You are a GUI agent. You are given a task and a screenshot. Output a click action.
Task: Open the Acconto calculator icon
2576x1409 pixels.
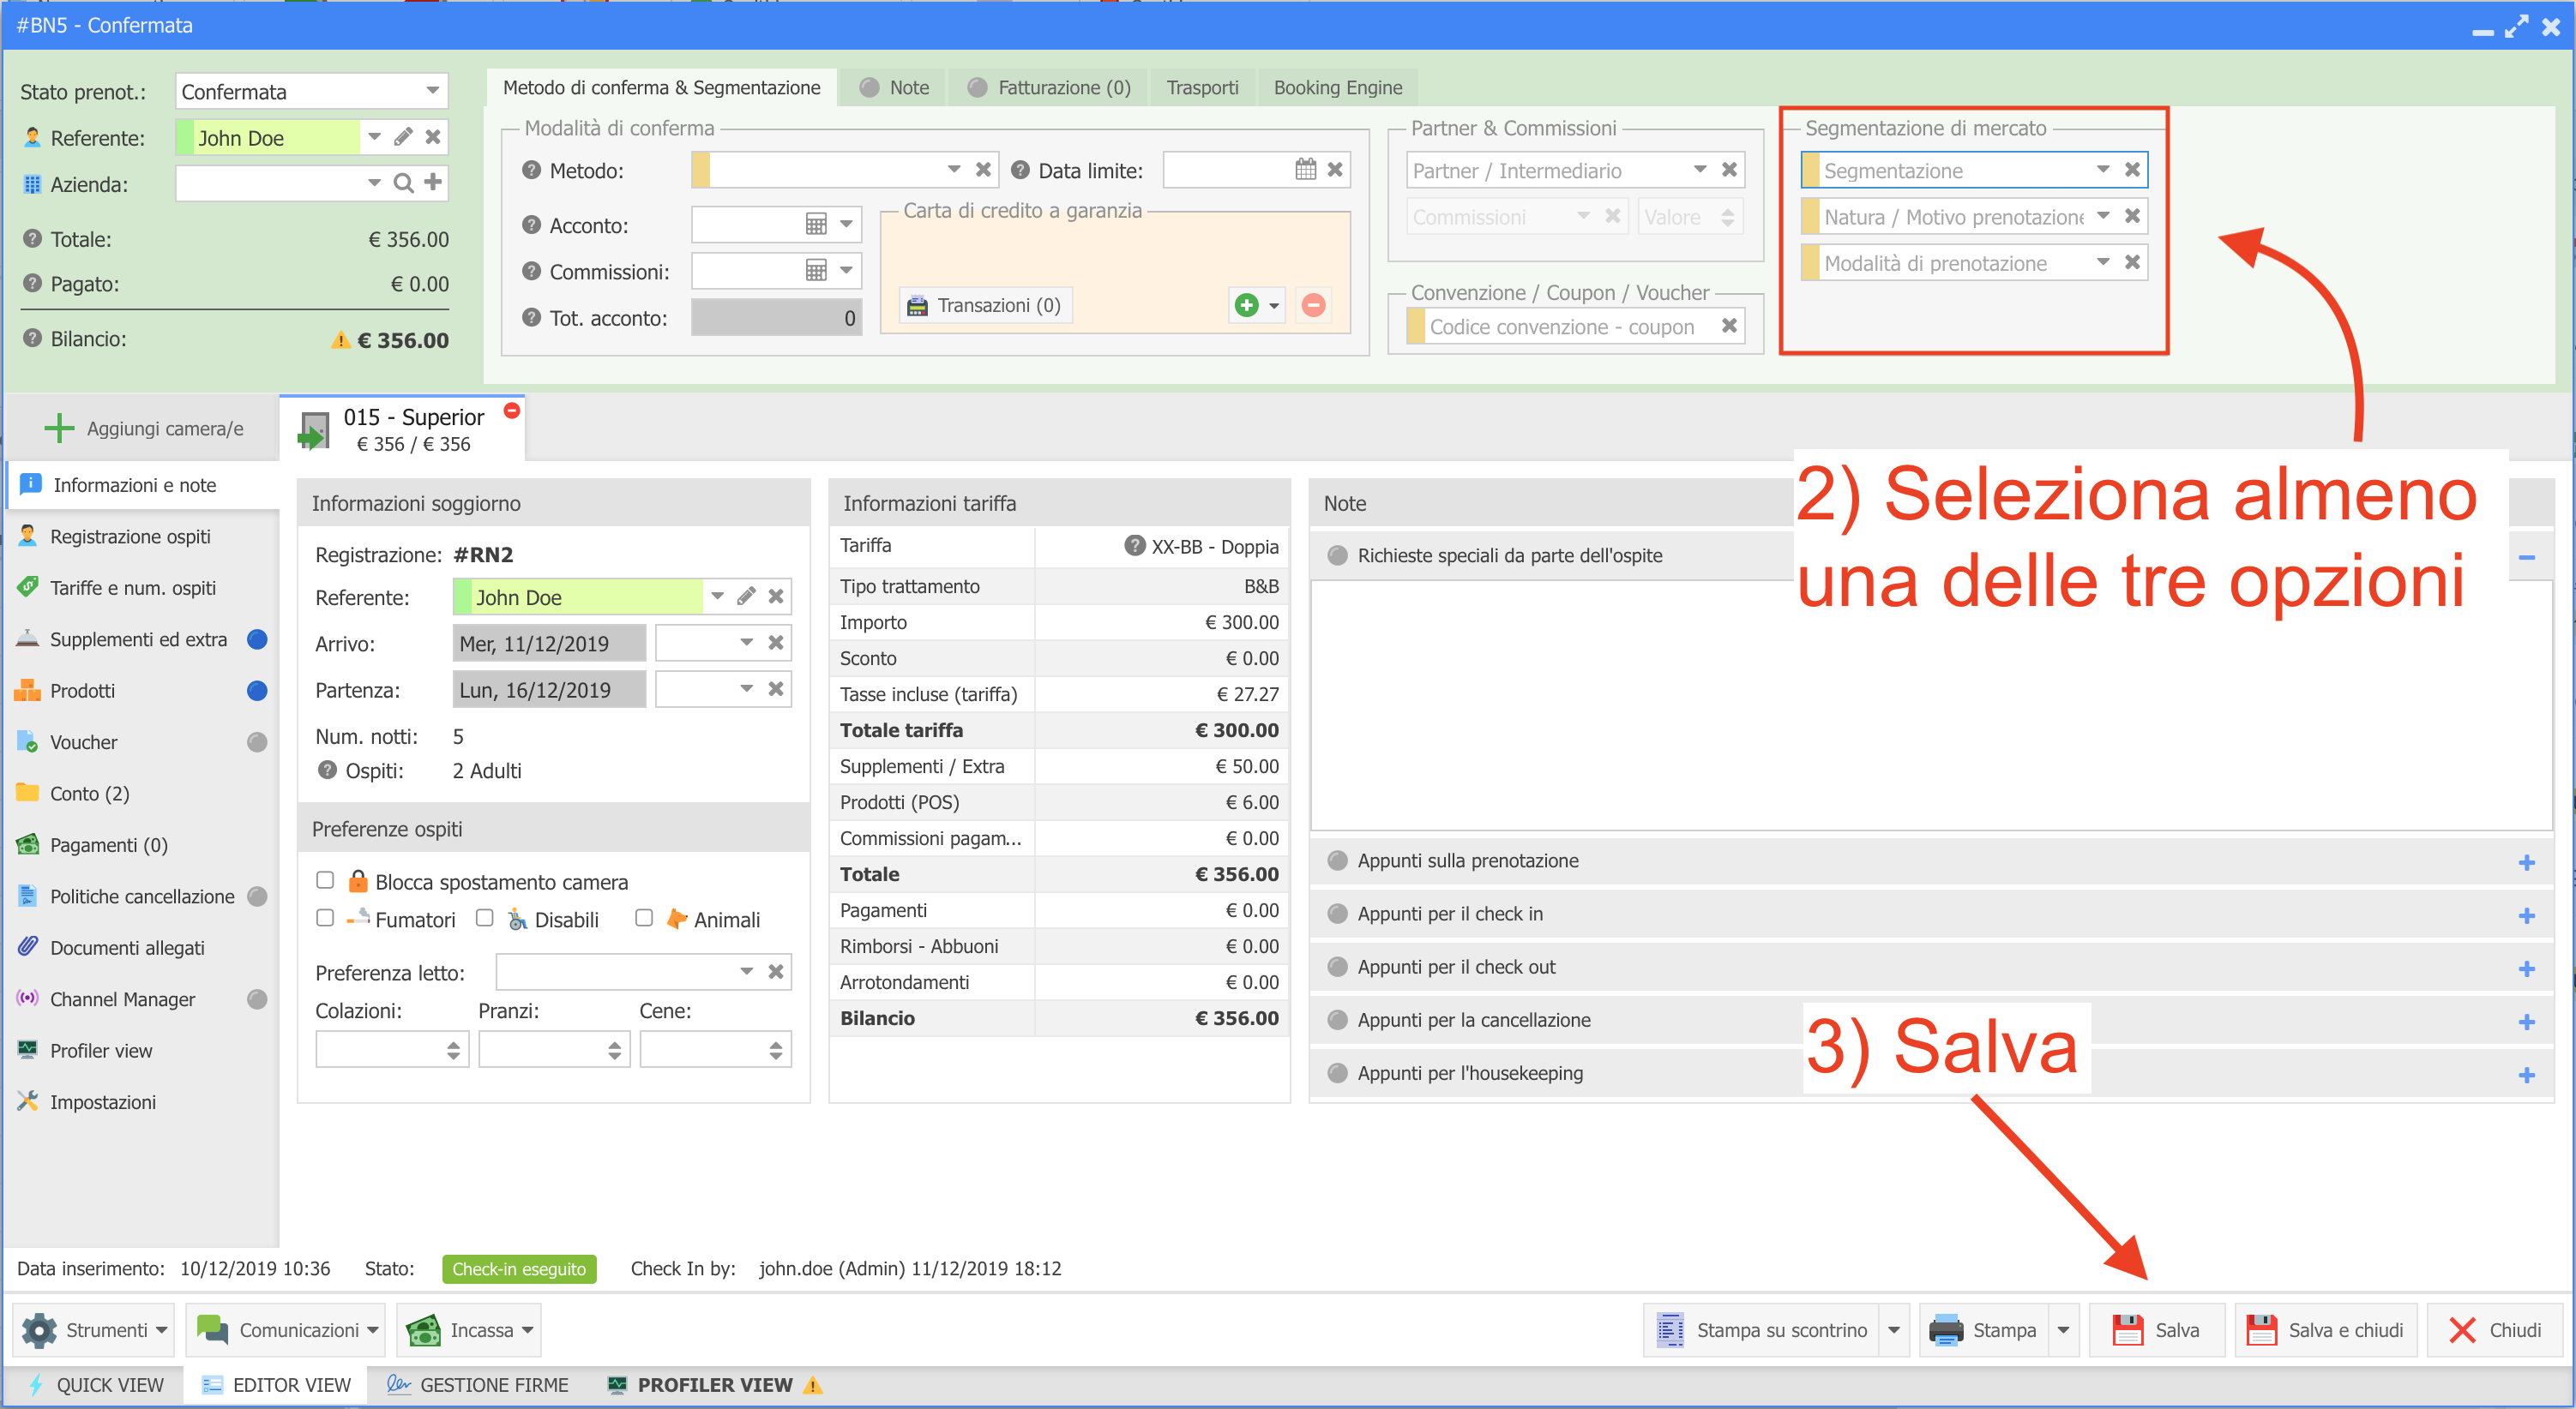[x=816, y=224]
